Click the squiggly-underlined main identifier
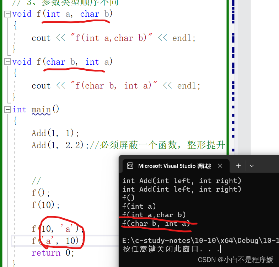 point(41,110)
